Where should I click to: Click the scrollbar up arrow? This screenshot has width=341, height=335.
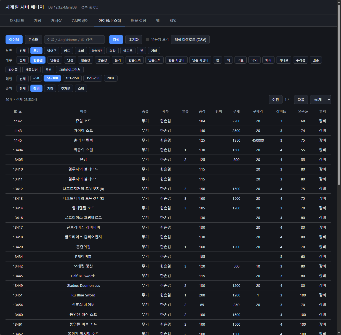339,2
